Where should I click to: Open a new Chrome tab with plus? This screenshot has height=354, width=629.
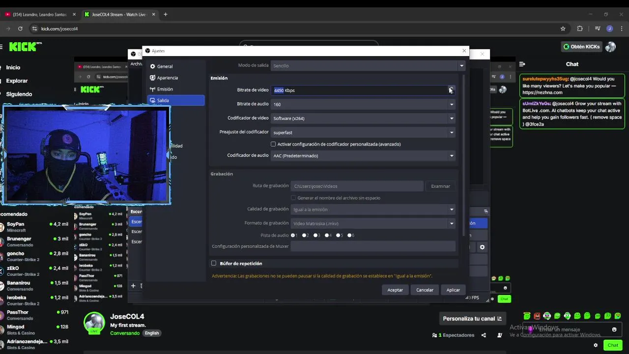[x=166, y=14]
